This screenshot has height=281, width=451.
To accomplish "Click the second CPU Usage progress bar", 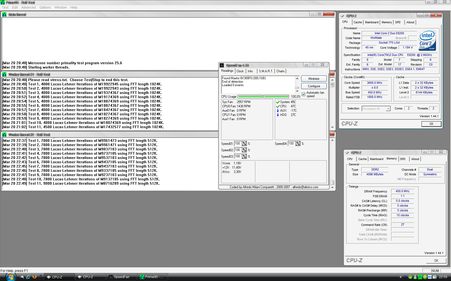I will pos(276,97).
